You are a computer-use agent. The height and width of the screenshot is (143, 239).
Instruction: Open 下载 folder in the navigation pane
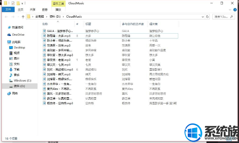tap(16, 69)
